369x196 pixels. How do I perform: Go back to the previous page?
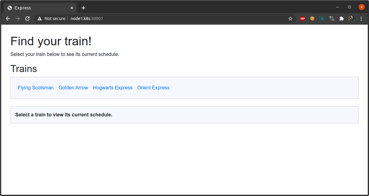8,19
